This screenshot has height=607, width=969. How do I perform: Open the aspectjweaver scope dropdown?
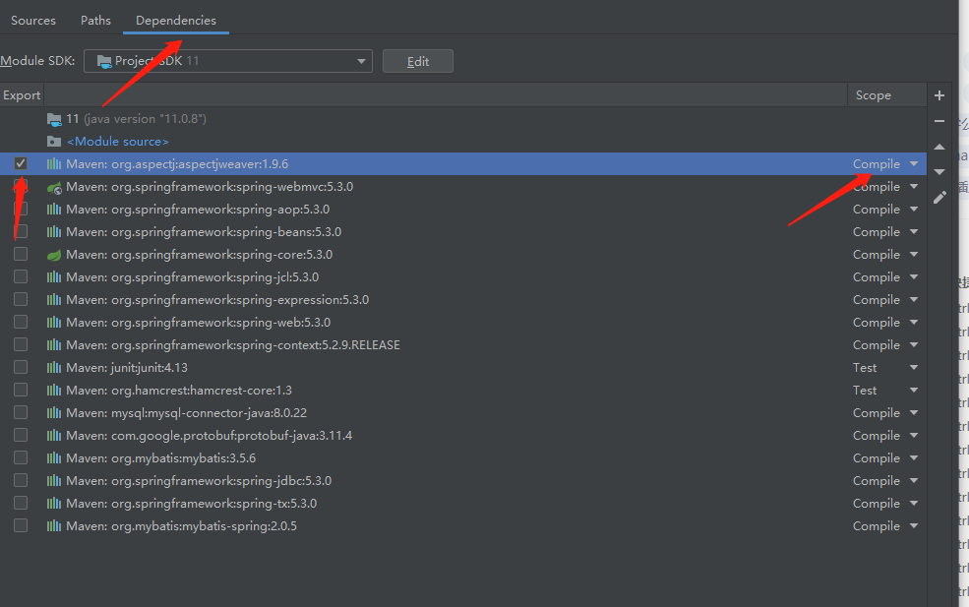914,163
